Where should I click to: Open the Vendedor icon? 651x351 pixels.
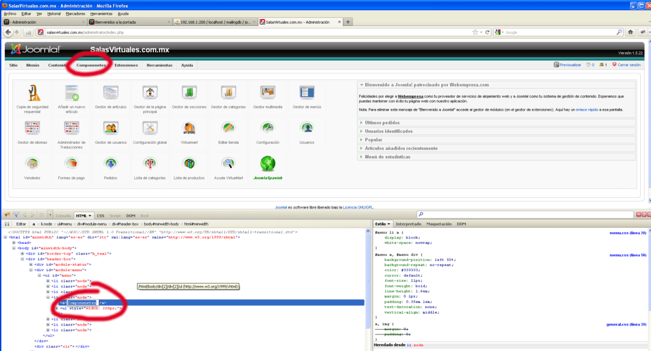tap(33, 164)
